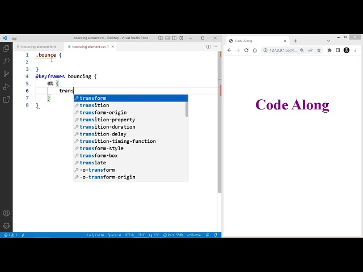
Task: Open the Explorer view in VS Code
Action: coord(6,48)
